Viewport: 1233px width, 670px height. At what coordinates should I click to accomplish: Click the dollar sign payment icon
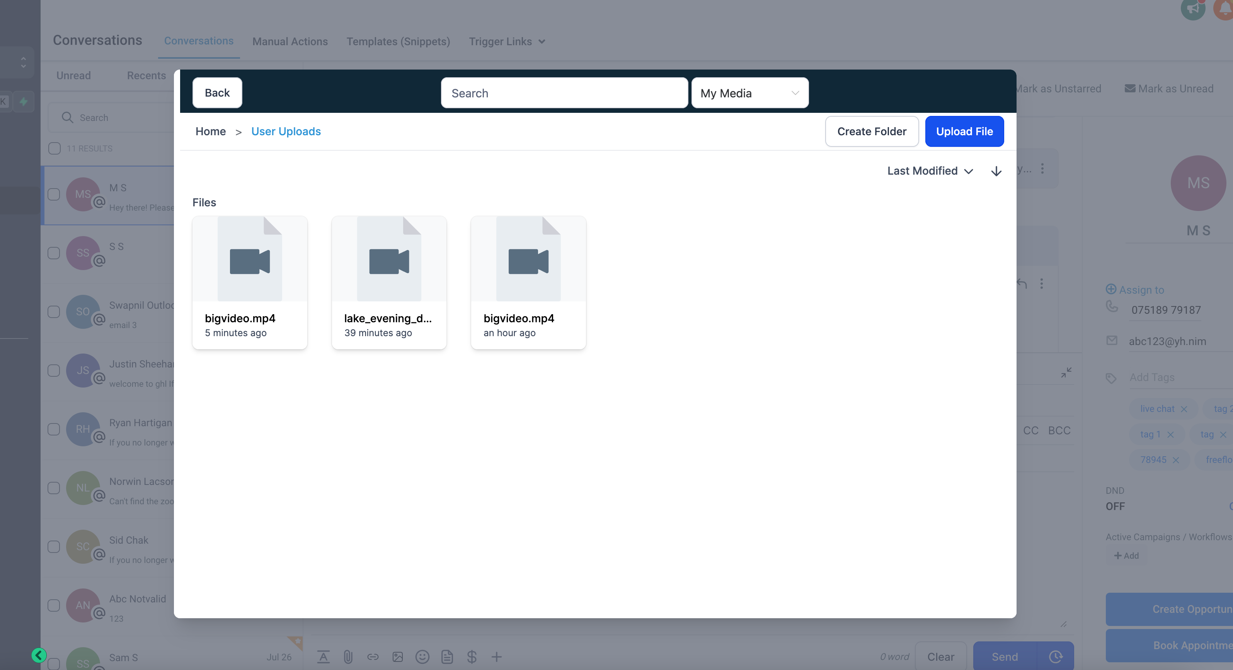472,656
